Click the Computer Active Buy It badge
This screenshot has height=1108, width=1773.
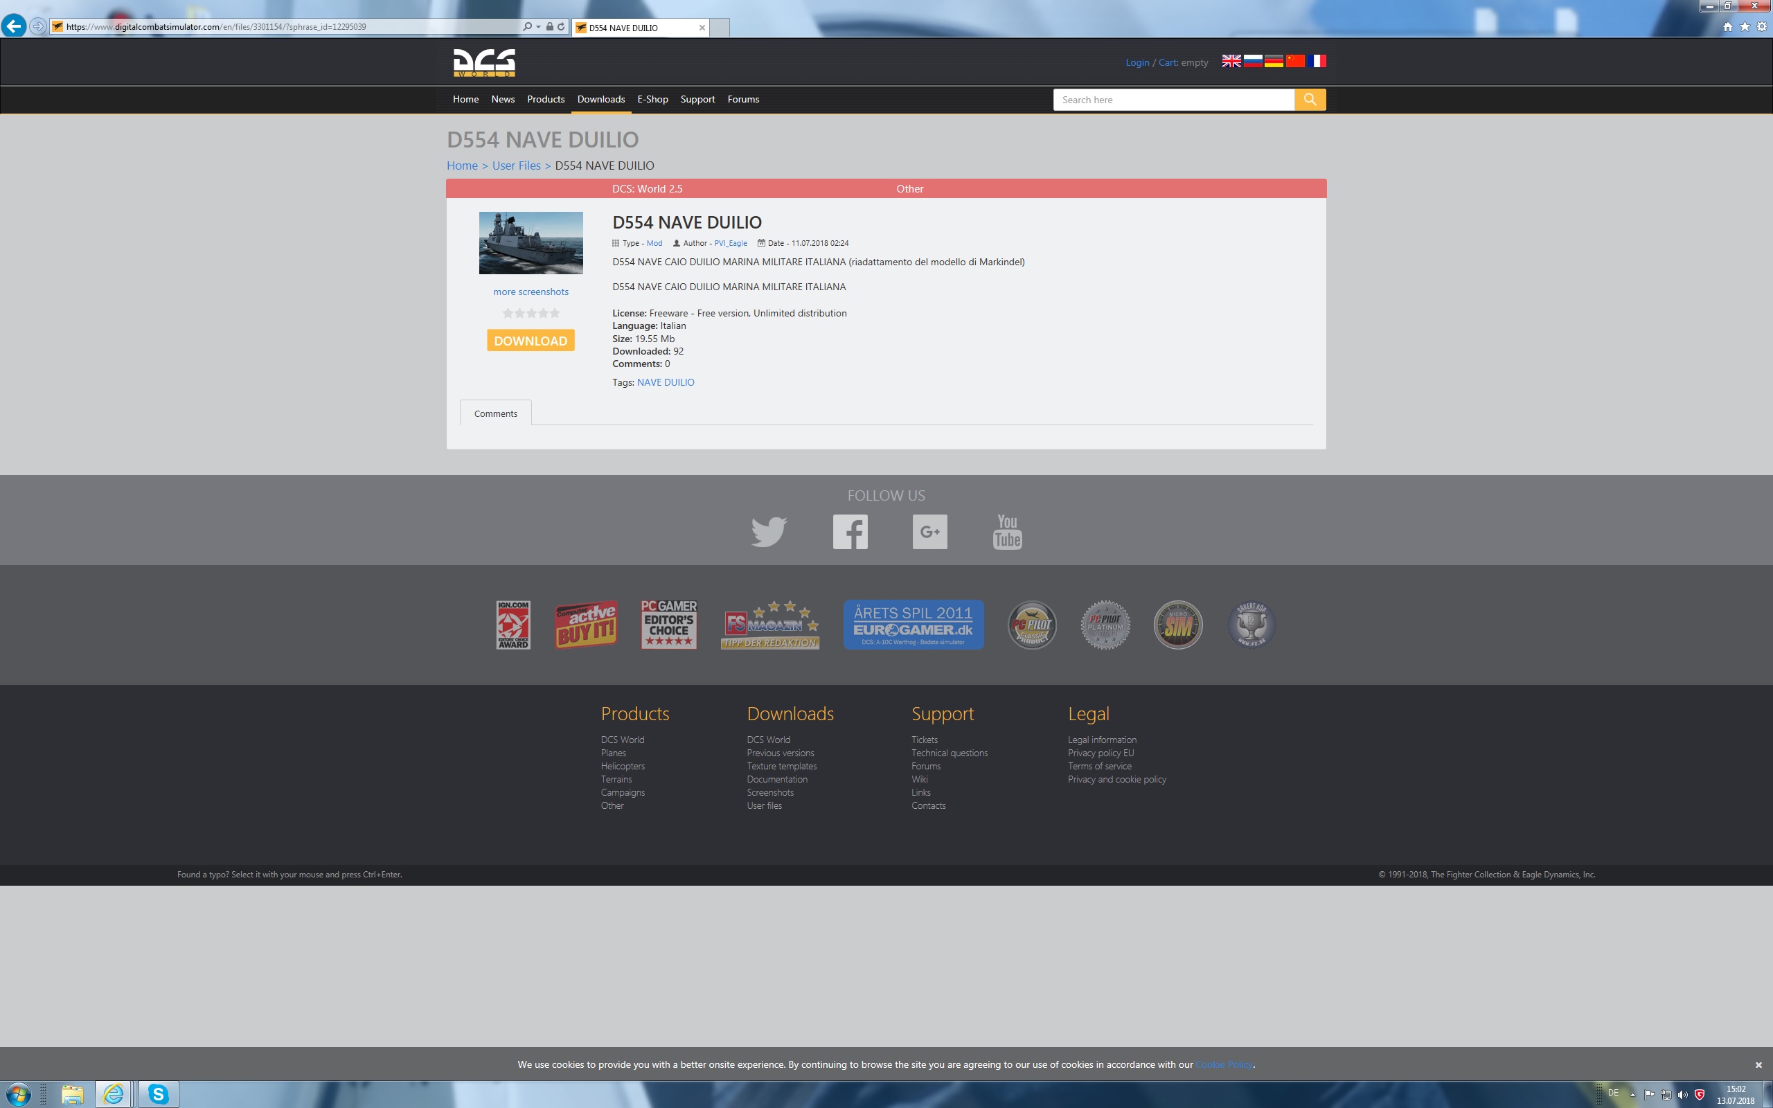(x=586, y=625)
